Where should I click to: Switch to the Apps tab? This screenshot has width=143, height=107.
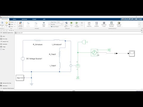click(x=44, y=19)
